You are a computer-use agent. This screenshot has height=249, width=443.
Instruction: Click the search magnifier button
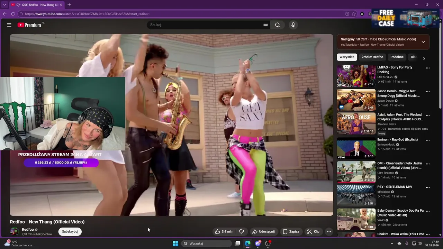(278, 25)
